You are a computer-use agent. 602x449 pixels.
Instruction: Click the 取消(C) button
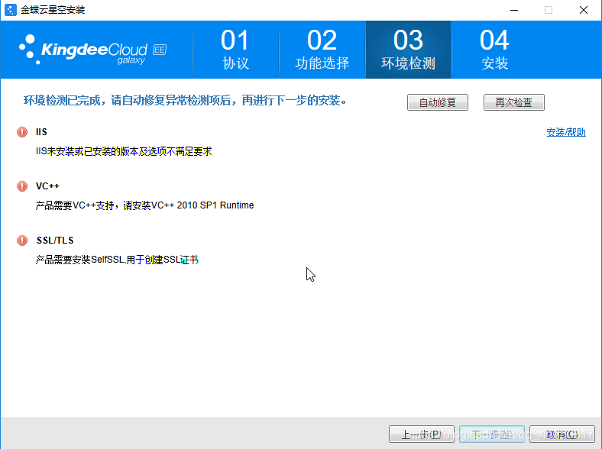coord(562,434)
